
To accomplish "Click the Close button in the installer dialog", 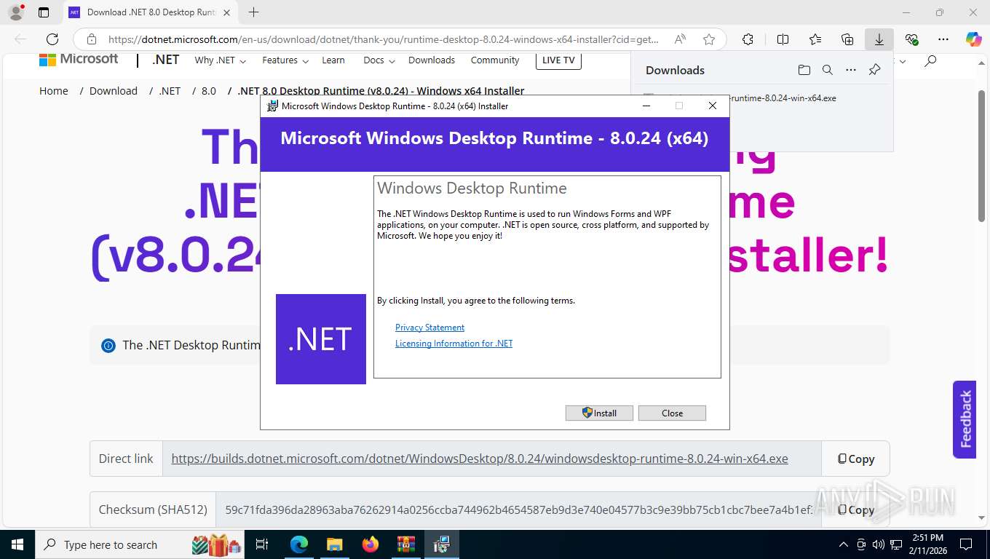I will point(672,413).
